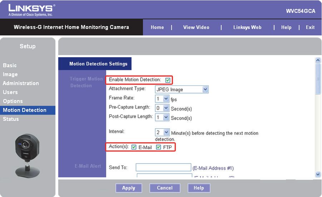Open Help in top navigation bar
This screenshot has width=322, height=197.
tap(286, 27)
